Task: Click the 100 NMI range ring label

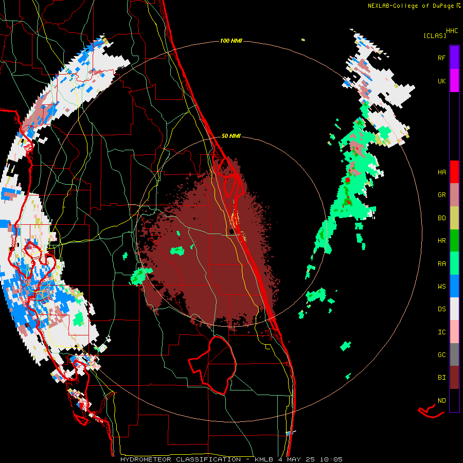Action: [231, 41]
